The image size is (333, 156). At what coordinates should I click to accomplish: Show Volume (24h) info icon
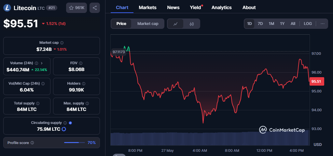pyautogui.click(x=36, y=63)
